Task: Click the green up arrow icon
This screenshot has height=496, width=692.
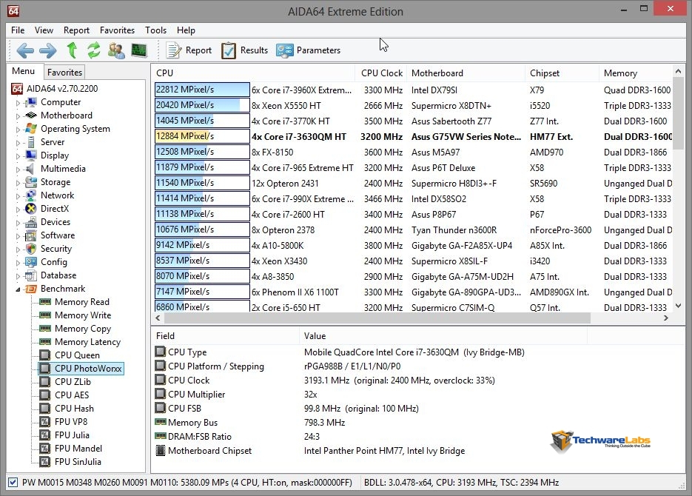Action: point(72,50)
